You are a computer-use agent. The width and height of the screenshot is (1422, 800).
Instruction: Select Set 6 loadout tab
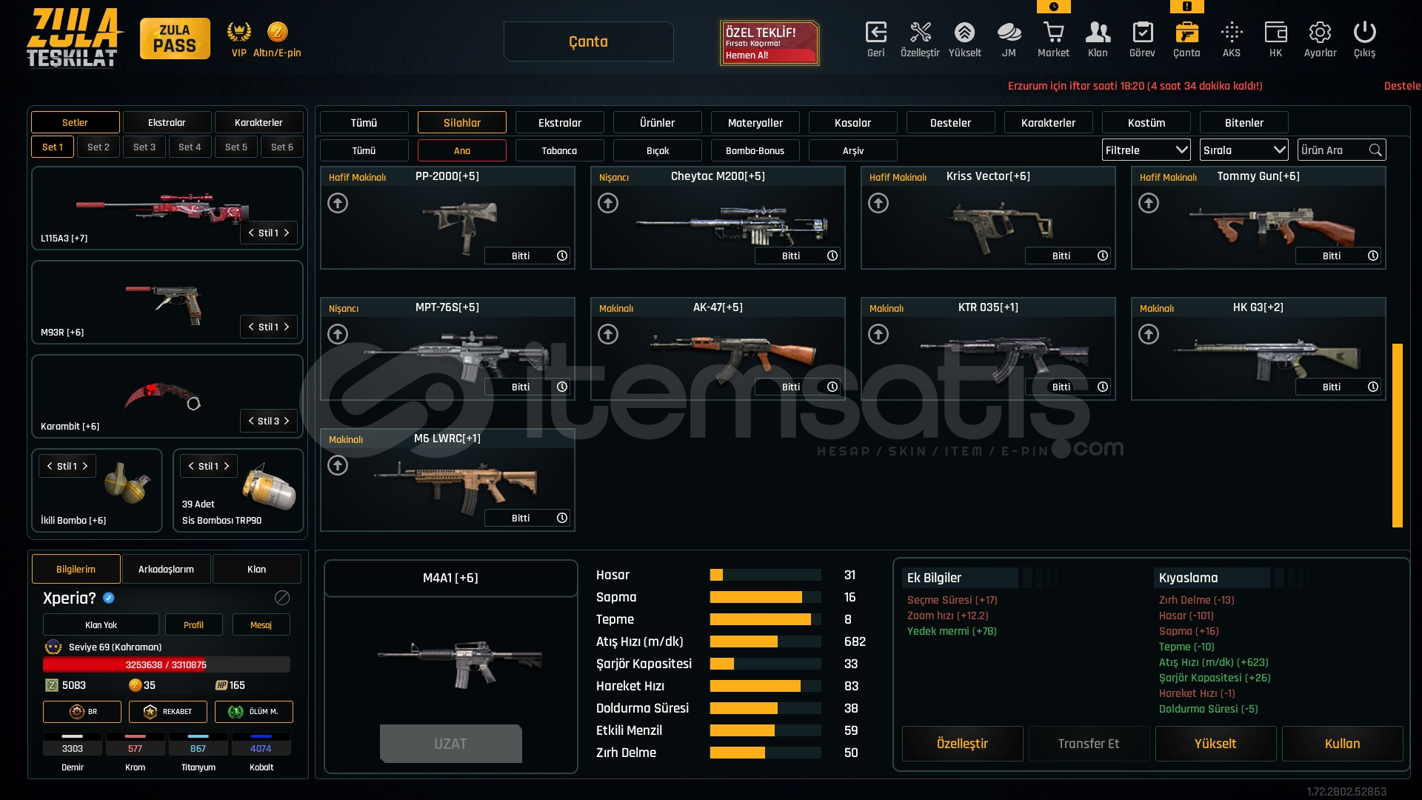point(281,147)
